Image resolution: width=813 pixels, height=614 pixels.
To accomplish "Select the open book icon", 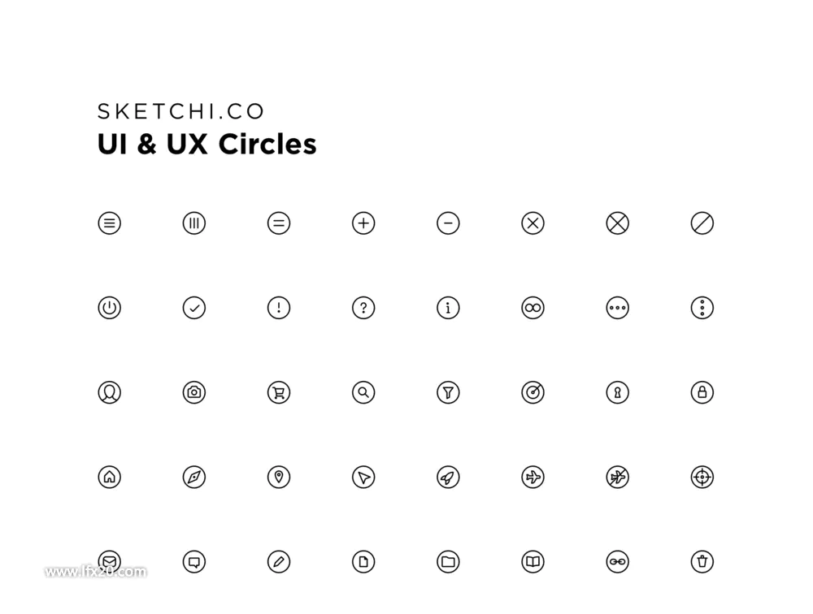I will pyautogui.click(x=533, y=562).
